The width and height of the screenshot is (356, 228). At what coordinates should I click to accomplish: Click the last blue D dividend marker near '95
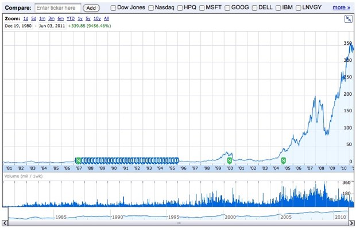tap(176, 160)
